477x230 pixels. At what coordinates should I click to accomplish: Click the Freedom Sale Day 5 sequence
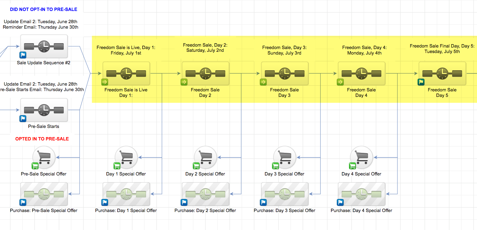pos(442,74)
